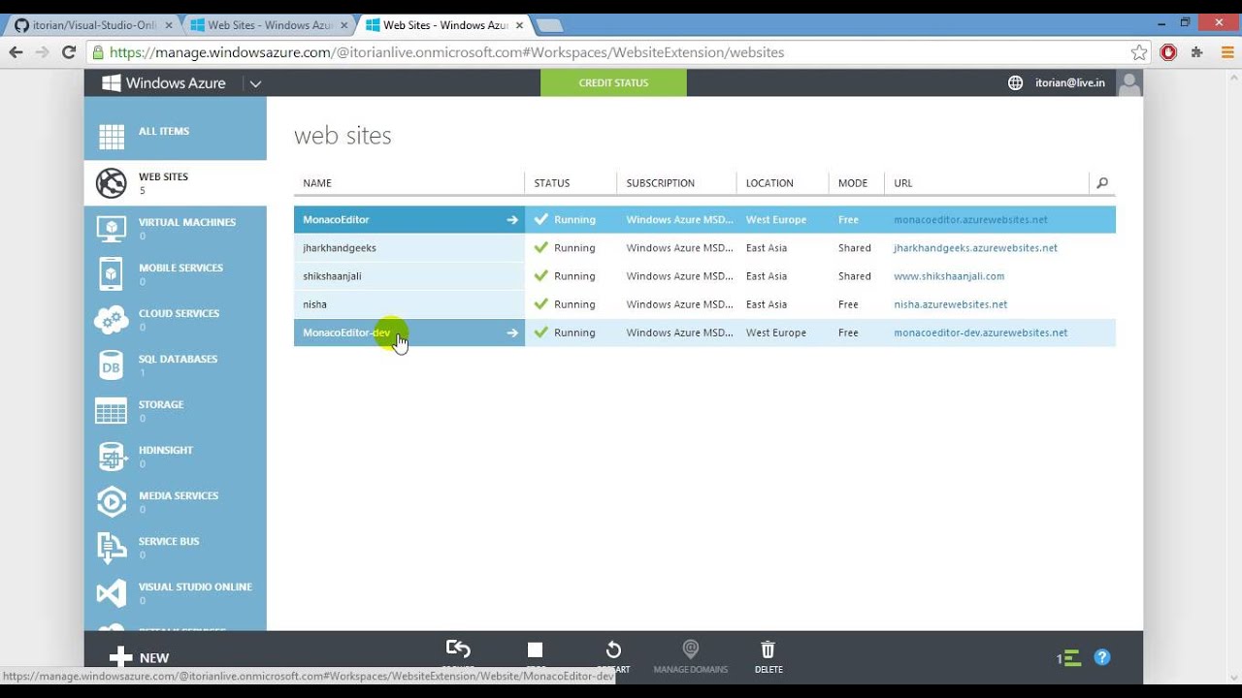The height and width of the screenshot is (698, 1242).
Task: Open Cloud Services section
Action: (x=175, y=319)
